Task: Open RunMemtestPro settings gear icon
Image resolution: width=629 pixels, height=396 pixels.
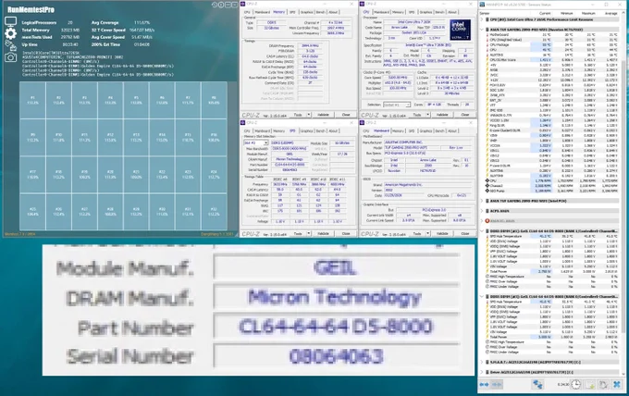Action: click(x=10, y=33)
